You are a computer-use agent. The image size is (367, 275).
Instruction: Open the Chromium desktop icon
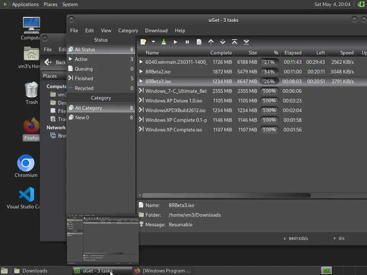pyautogui.click(x=26, y=166)
